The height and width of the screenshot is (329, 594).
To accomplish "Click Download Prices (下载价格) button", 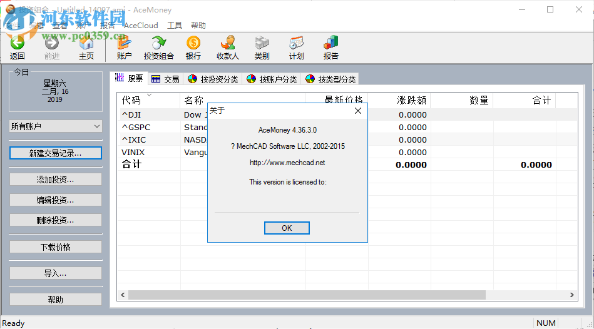I will point(56,247).
